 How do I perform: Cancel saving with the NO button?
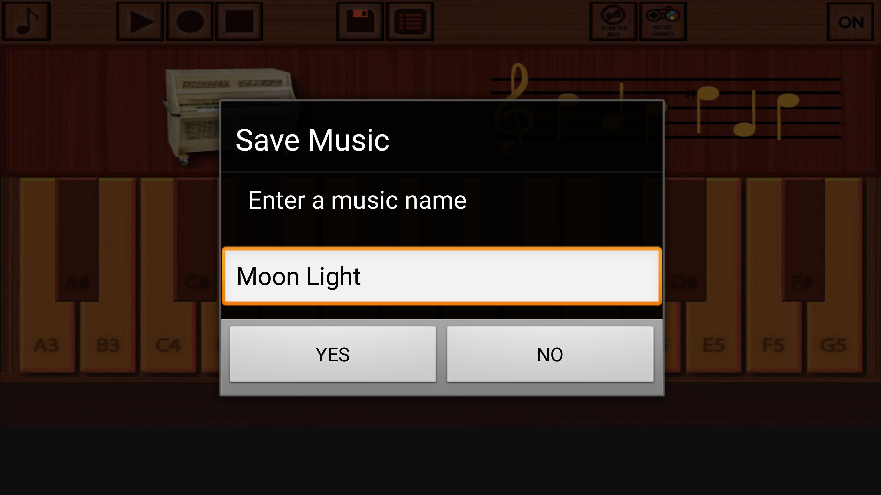pos(550,354)
